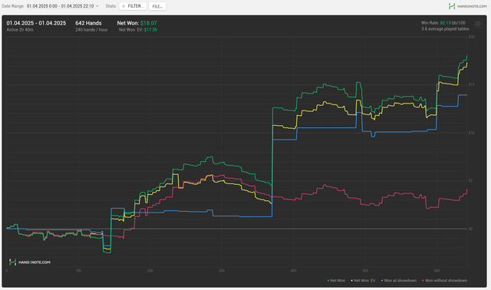Screen dimensions: 491x290
Task: Click the Hand2Note logo in top bar
Action: [x=452, y=6]
